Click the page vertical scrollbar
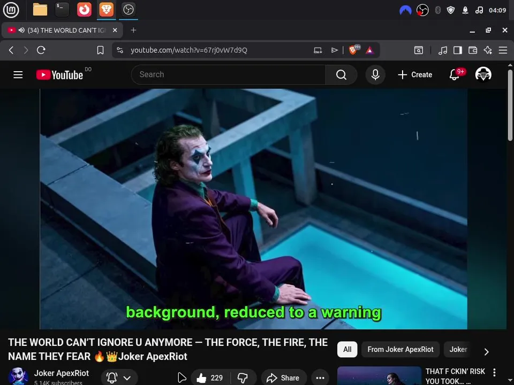 [x=510, y=105]
